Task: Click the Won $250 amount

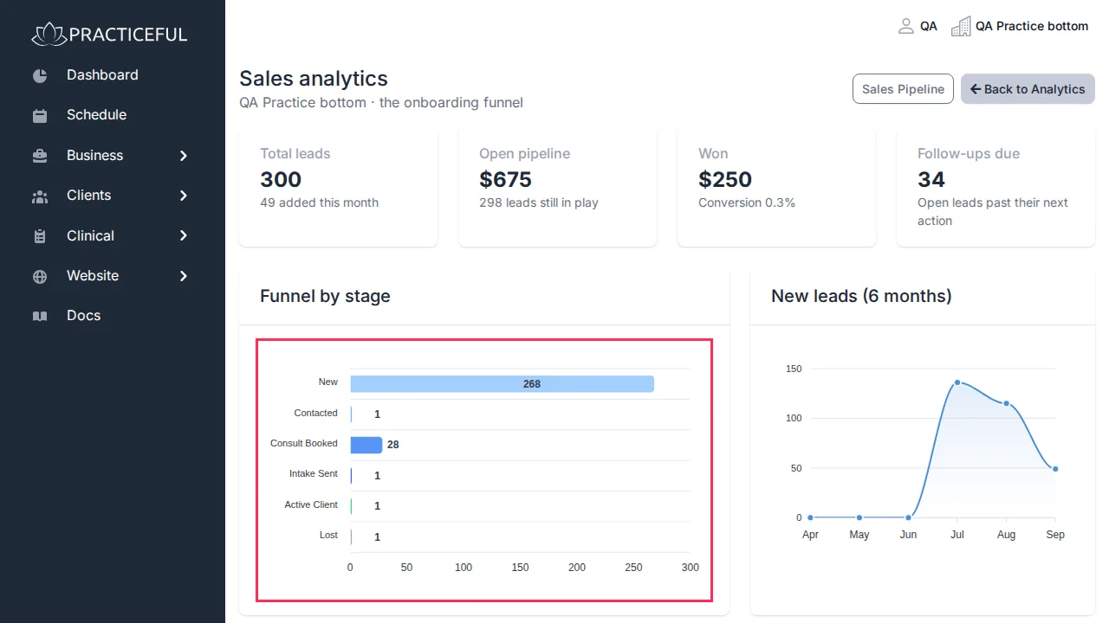Action: (725, 179)
